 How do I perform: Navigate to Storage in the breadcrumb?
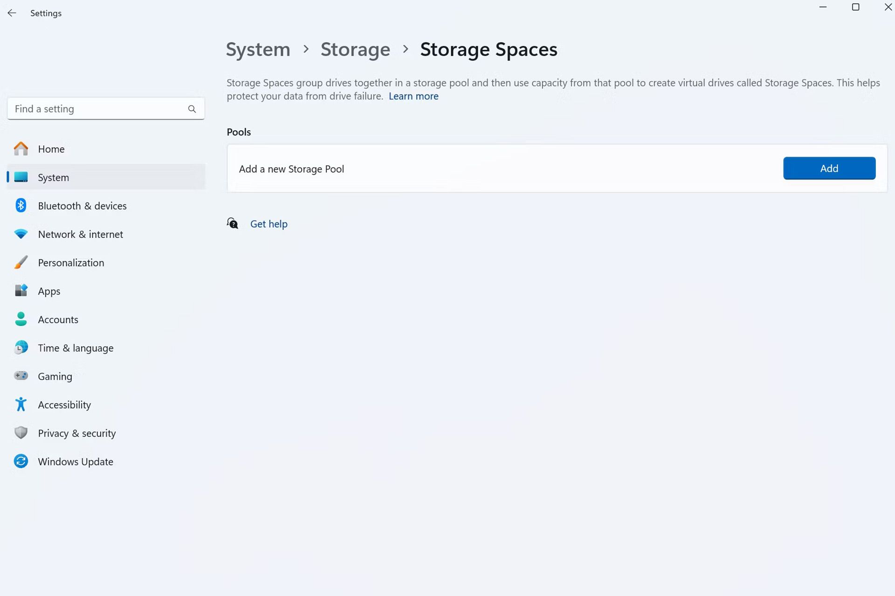pyautogui.click(x=355, y=49)
